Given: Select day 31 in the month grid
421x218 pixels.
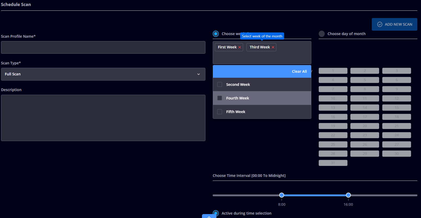Looking at the screenshot, I should pyautogui.click(x=333, y=163).
